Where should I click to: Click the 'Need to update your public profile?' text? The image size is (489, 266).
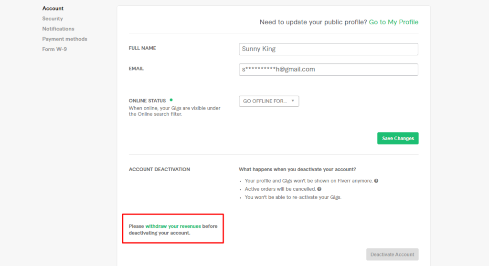pyautogui.click(x=313, y=22)
